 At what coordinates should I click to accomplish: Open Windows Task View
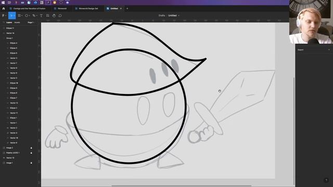click(9, 3)
